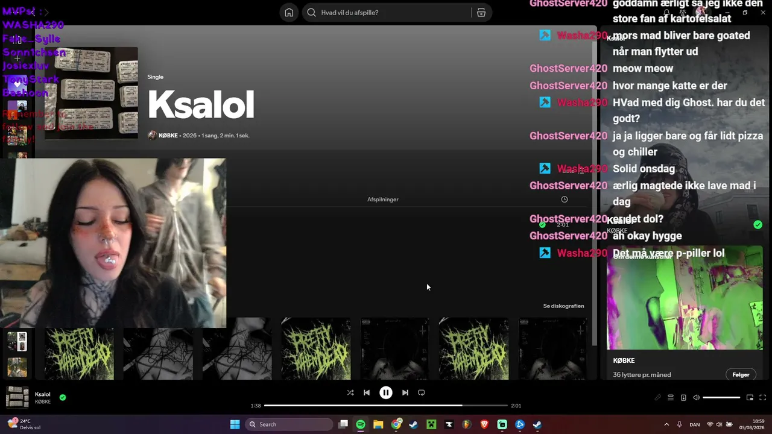Toggle shuffle in the playback bar

tap(350, 392)
